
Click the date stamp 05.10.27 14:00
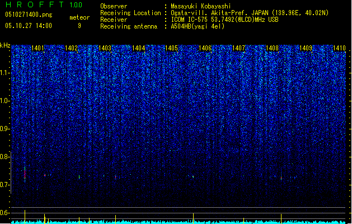pos(29,25)
